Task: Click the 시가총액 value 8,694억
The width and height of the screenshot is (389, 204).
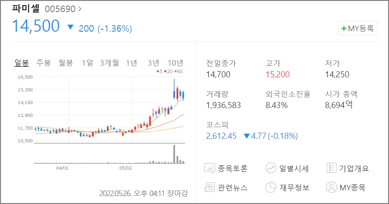Action: (x=339, y=105)
